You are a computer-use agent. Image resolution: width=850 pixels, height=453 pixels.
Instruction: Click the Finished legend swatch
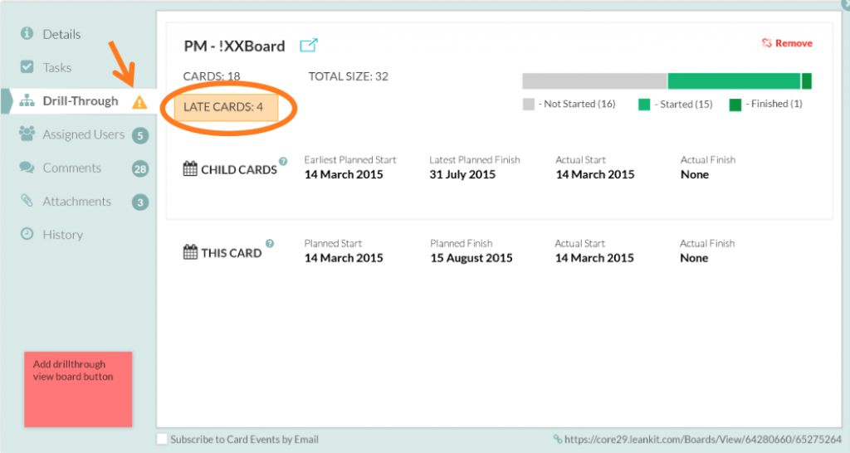735,104
